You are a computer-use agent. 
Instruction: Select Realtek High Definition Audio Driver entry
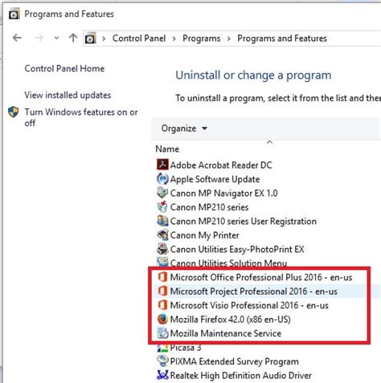click(x=241, y=375)
